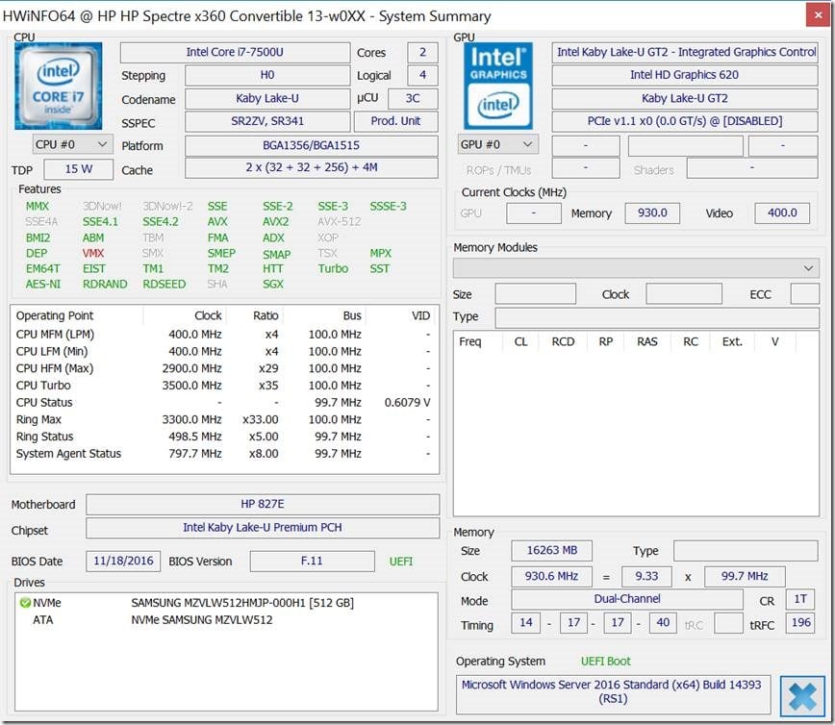Click the memory multiplier value "9.33"
Screen dimensions: 835x725
(x=646, y=577)
